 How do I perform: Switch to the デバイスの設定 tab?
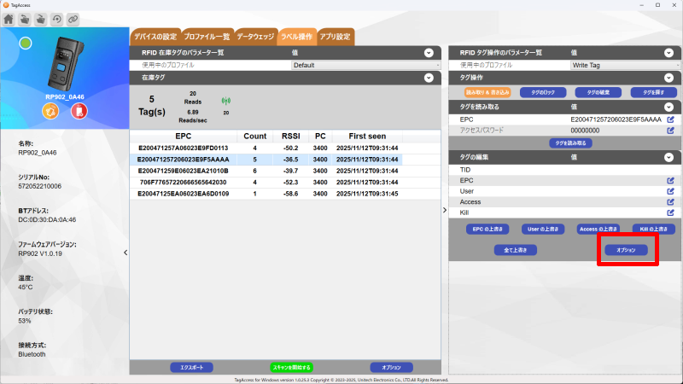click(155, 37)
